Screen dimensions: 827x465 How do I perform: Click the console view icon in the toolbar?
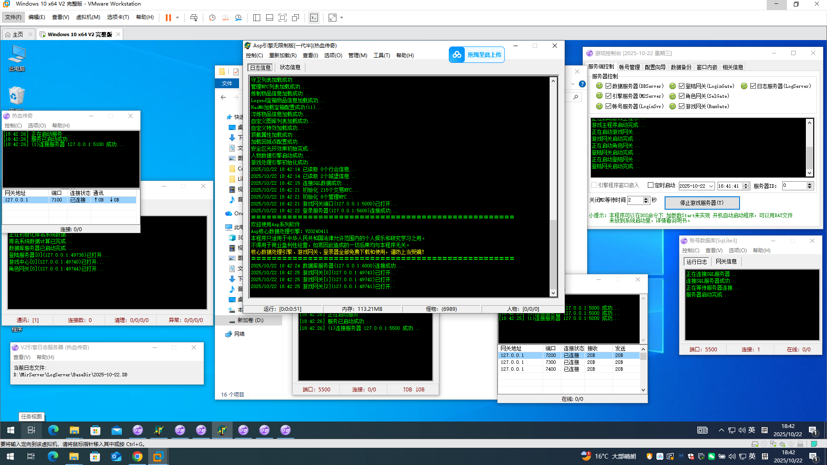click(314, 18)
